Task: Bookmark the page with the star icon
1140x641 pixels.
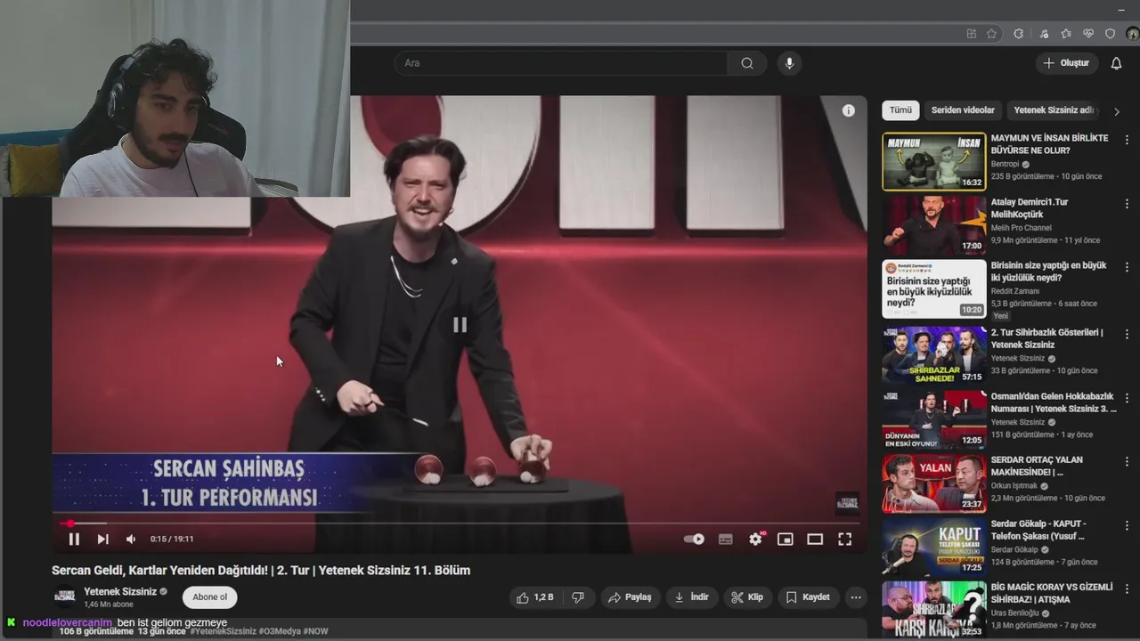Action: pyautogui.click(x=991, y=34)
